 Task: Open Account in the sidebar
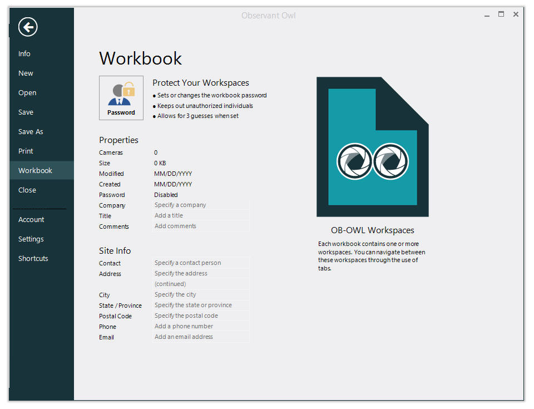tap(31, 219)
